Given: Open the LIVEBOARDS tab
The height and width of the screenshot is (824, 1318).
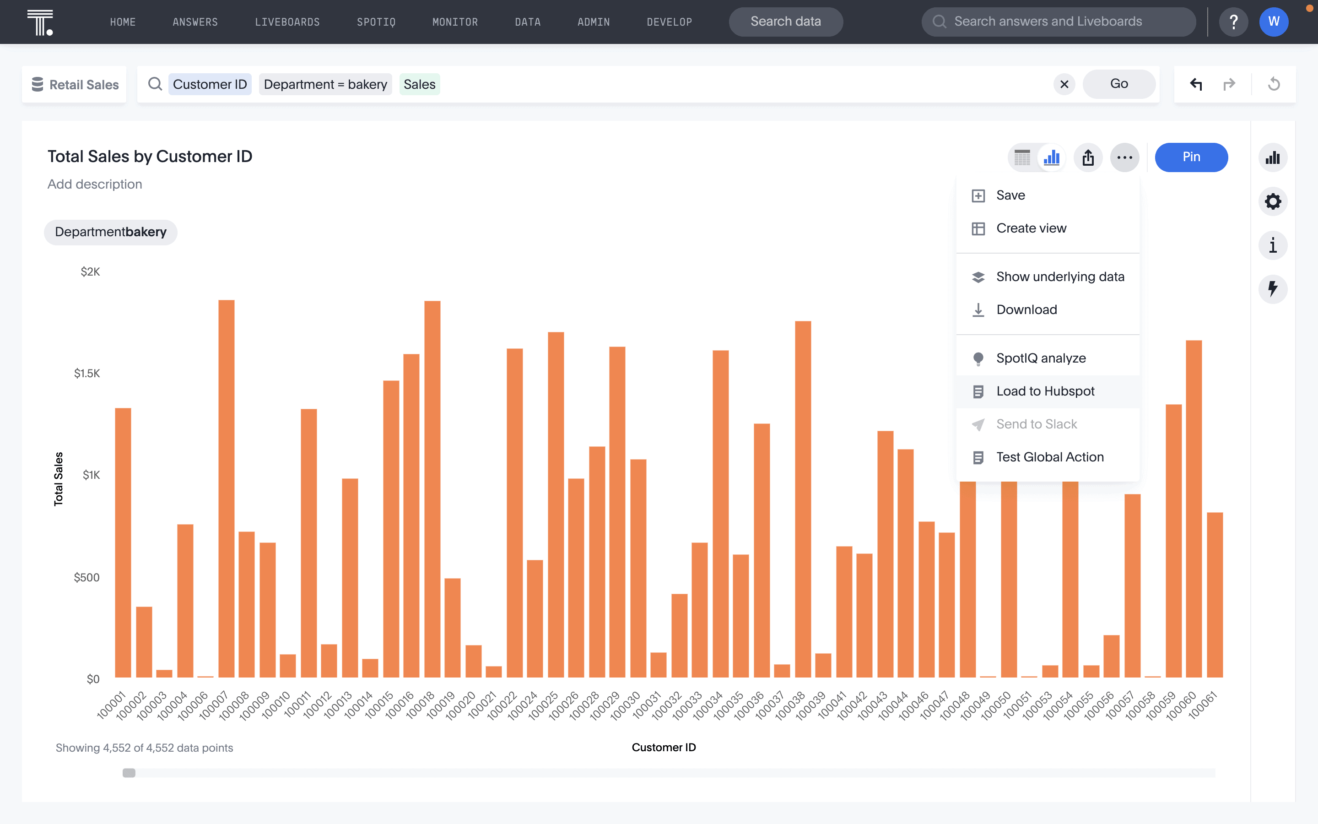Looking at the screenshot, I should pyautogui.click(x=287, y=22).
